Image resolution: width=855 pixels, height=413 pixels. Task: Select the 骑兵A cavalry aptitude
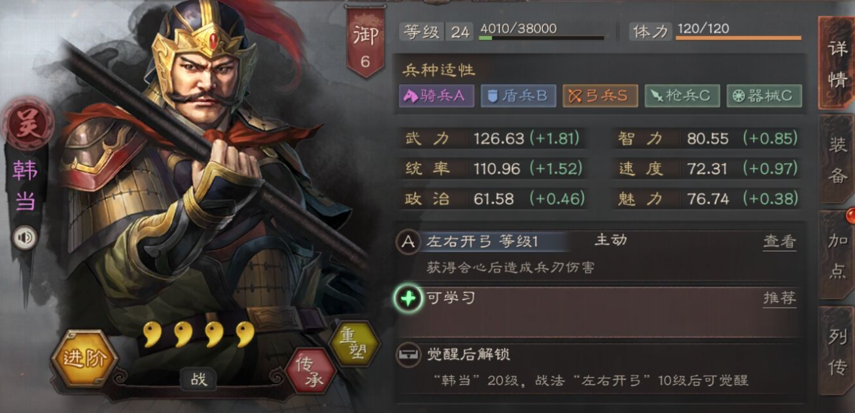tap(436, 96)
